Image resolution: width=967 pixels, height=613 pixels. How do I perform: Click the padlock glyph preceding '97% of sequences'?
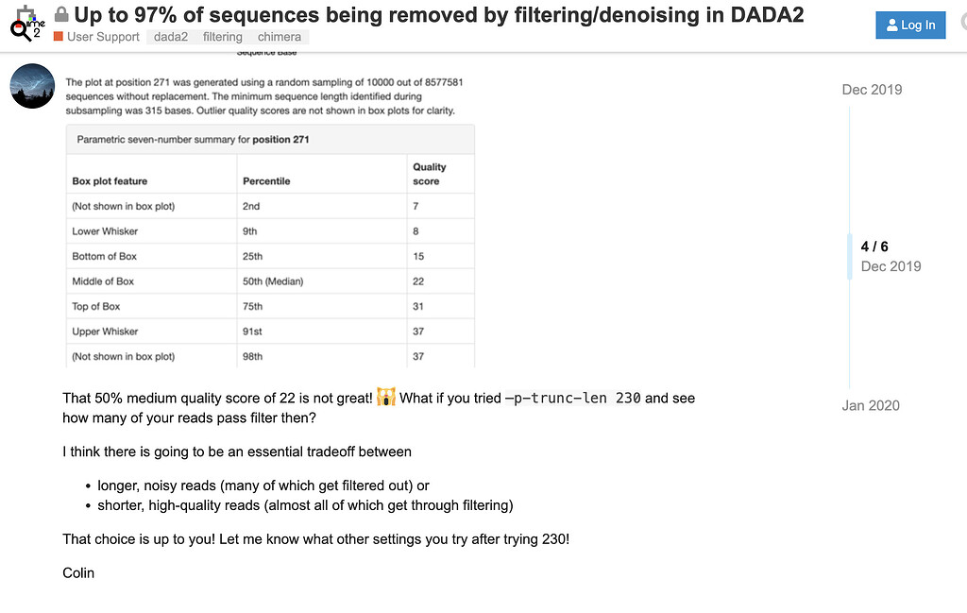[x=60, y=15]
